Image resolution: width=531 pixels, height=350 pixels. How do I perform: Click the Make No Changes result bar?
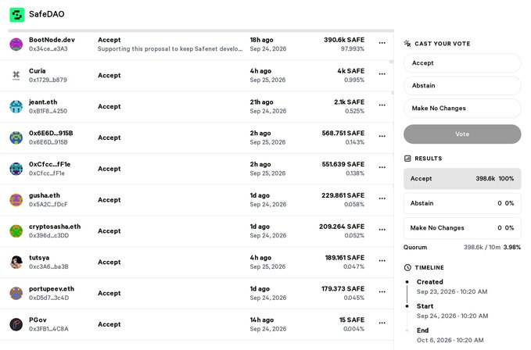coord(462,228)
